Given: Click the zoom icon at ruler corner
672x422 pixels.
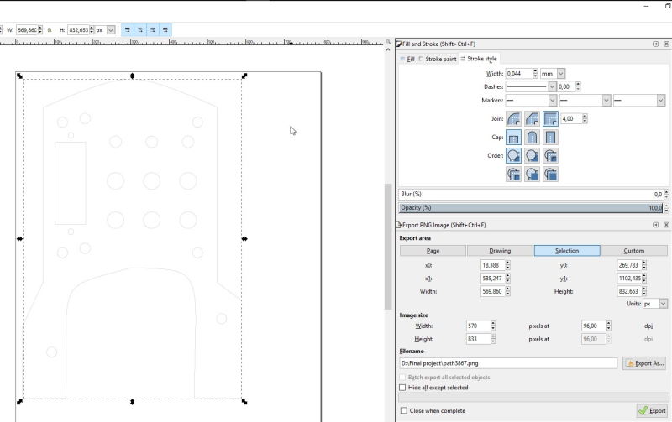Looking at the screenshot, I should click(x=388, y=42).
